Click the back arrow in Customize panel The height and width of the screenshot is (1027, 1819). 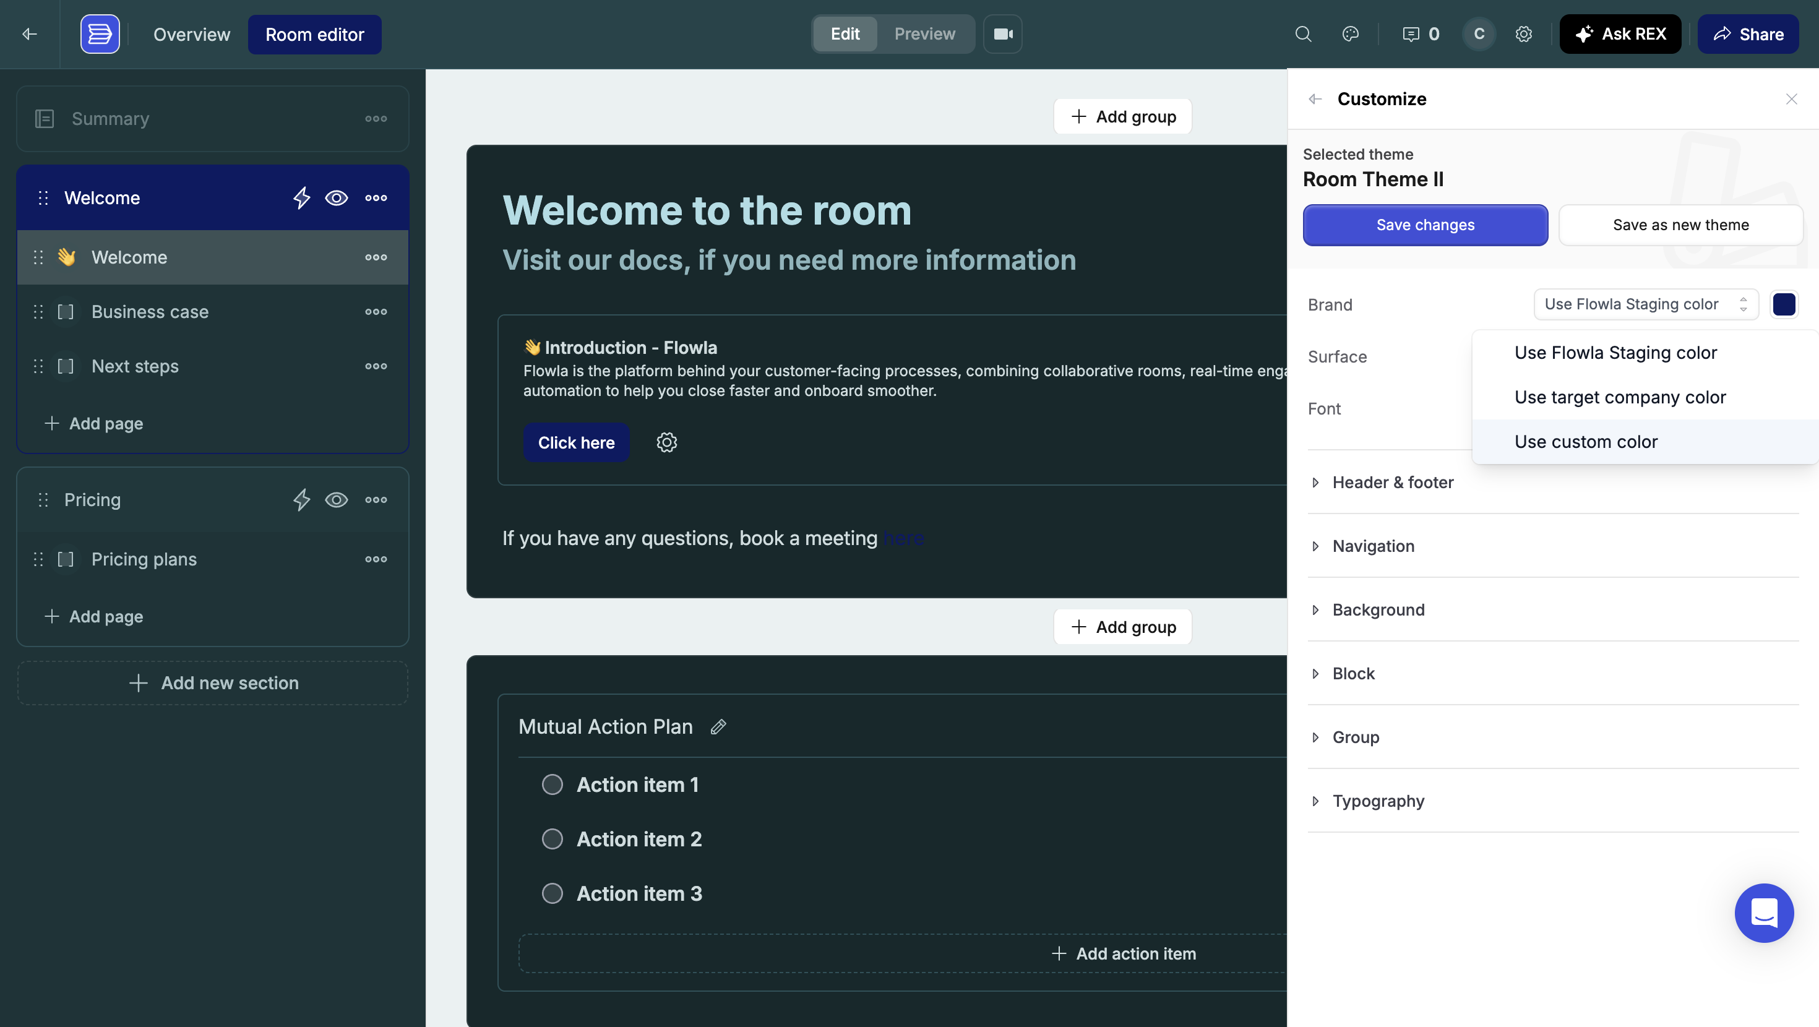click(x=1315, y=99)
